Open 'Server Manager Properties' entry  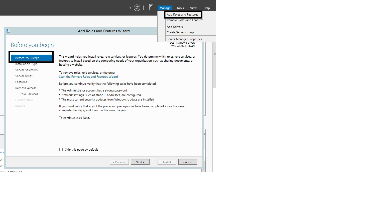(184, 39)
